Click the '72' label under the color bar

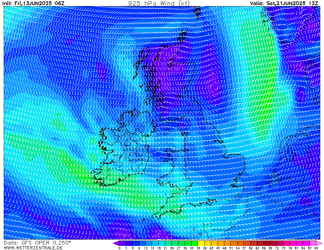coord(277,248)
